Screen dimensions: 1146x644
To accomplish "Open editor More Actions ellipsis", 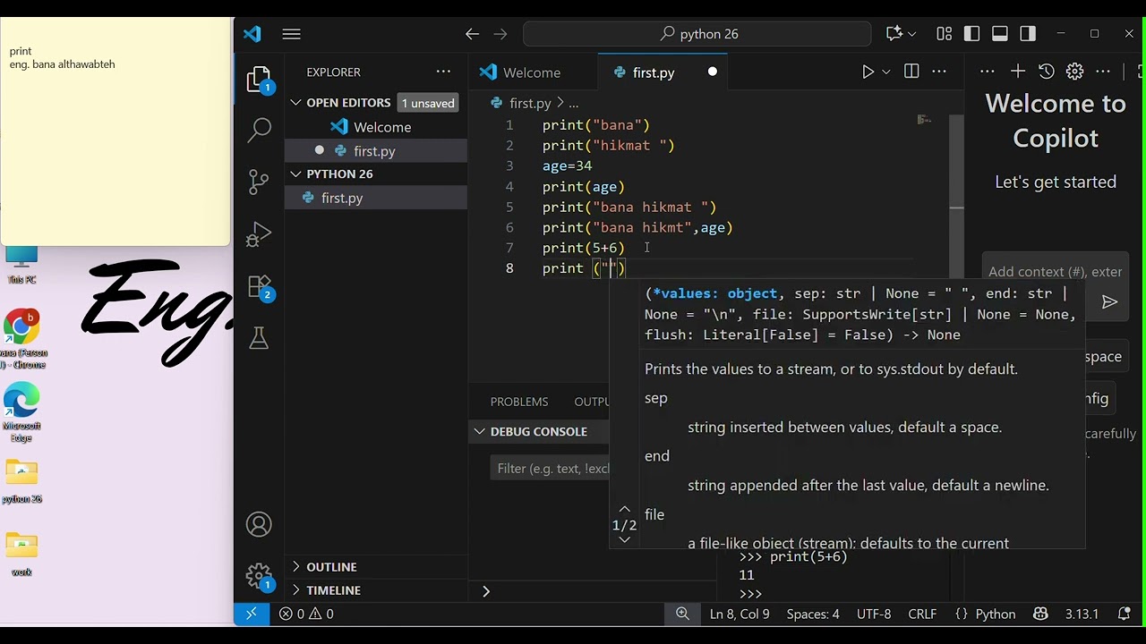I will (939, 72).
